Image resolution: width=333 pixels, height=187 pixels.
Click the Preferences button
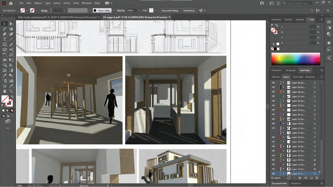point(189,11)
